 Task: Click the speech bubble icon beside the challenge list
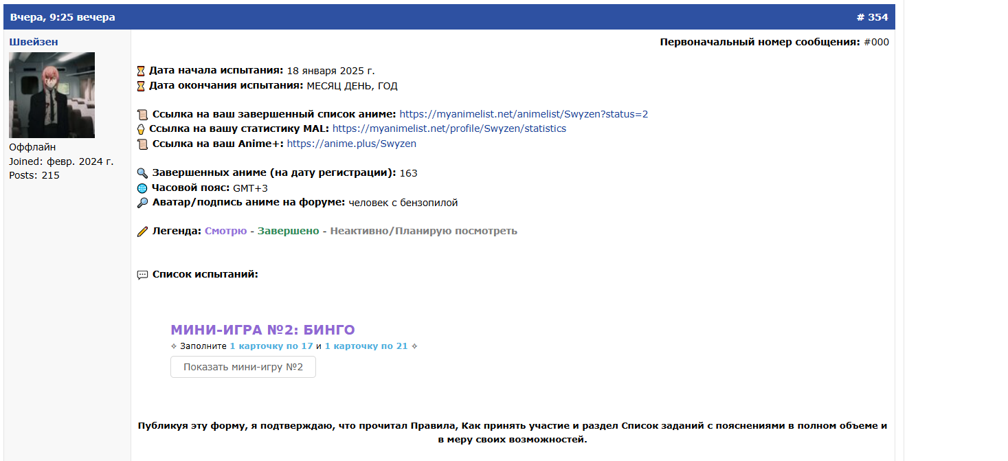tap(142, 275)
